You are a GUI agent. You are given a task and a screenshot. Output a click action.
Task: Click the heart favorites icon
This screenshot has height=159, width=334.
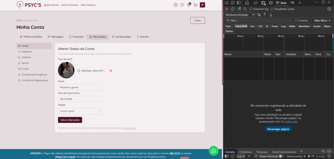[x=182, y=5]
